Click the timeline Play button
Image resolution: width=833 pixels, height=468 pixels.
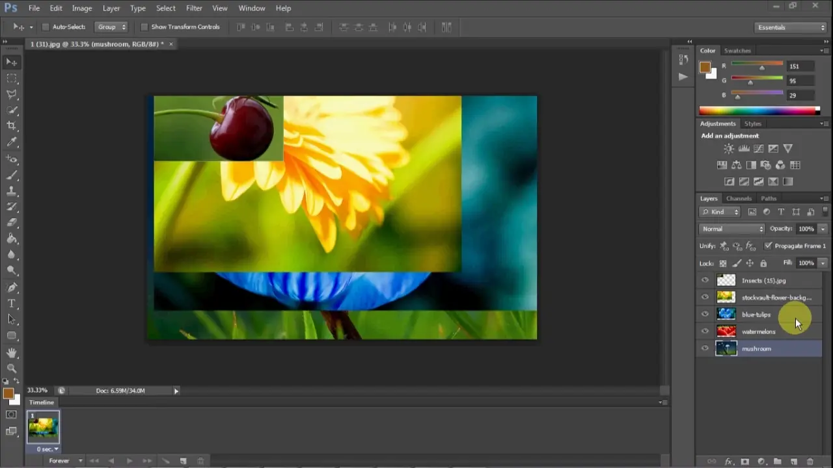tap(129, 461)
